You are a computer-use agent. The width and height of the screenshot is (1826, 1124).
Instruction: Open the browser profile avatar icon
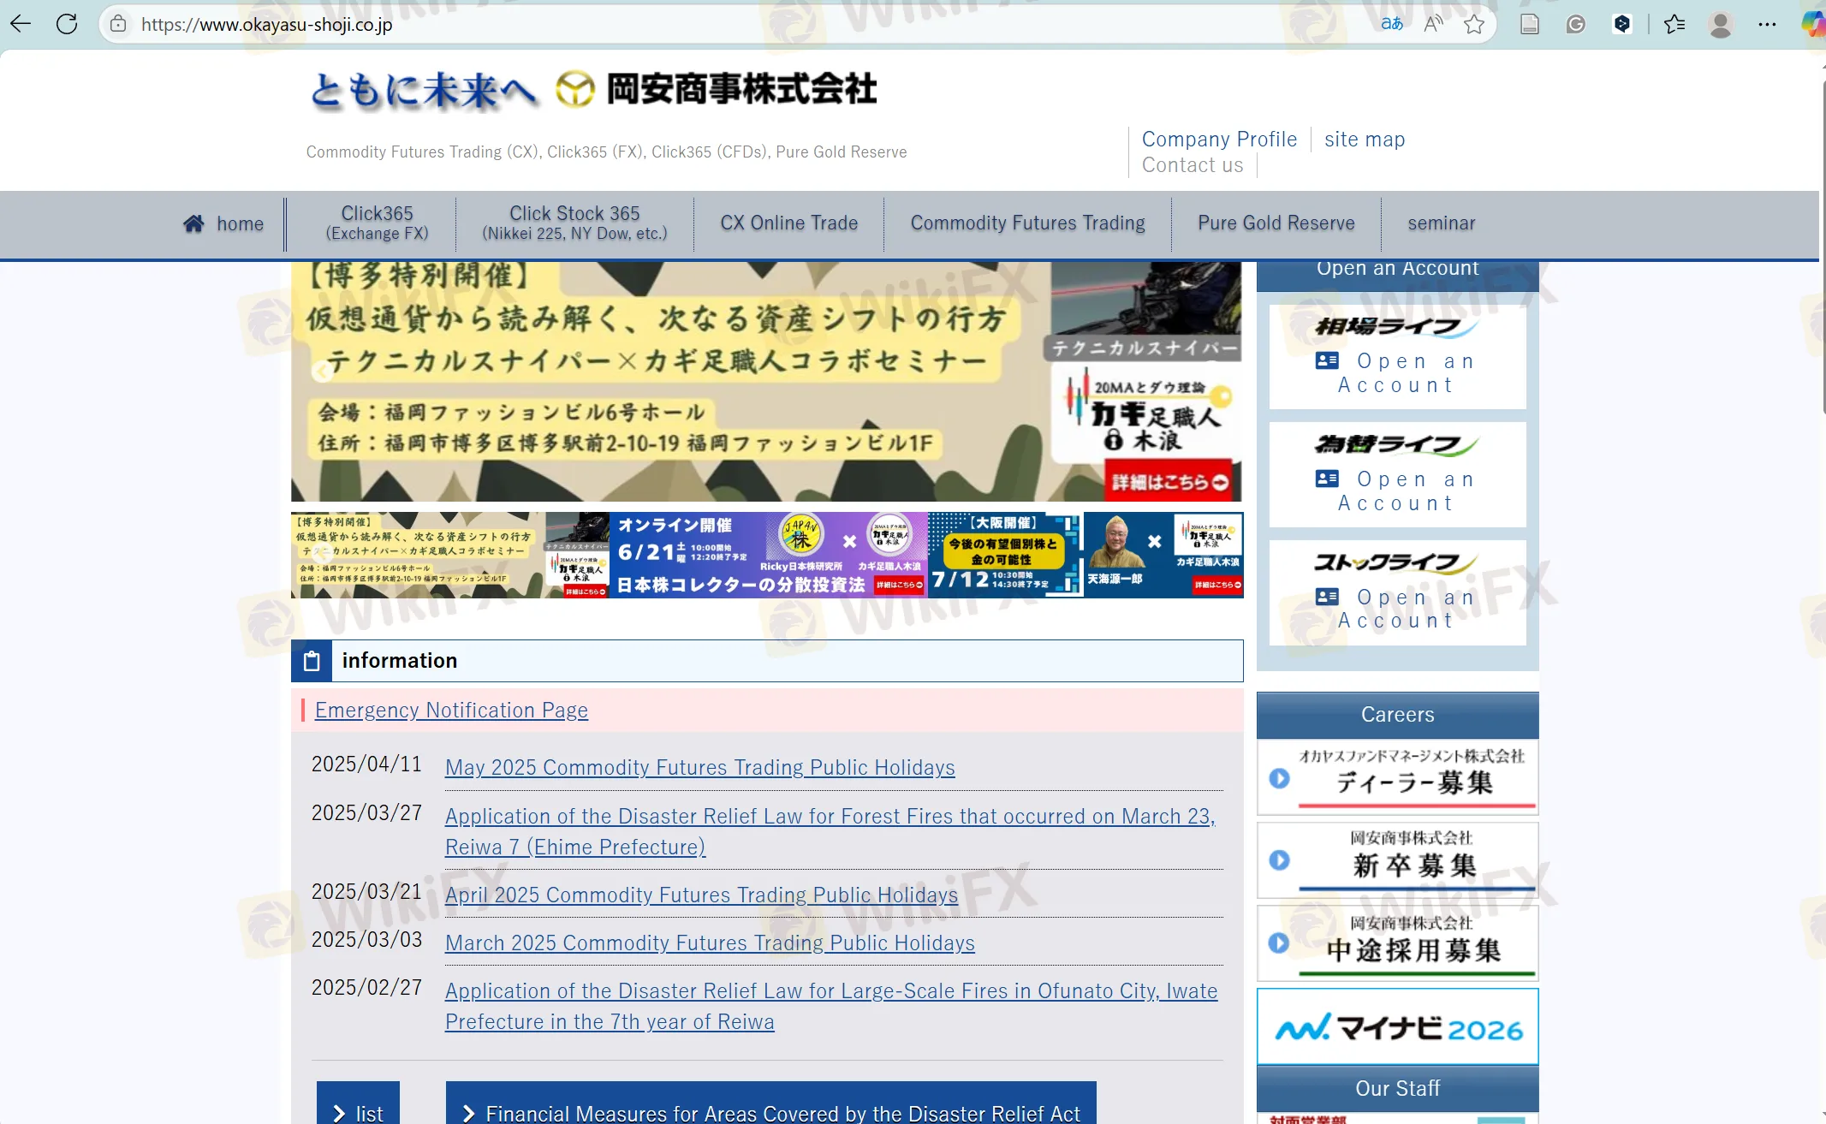[x=1720, y=24]
